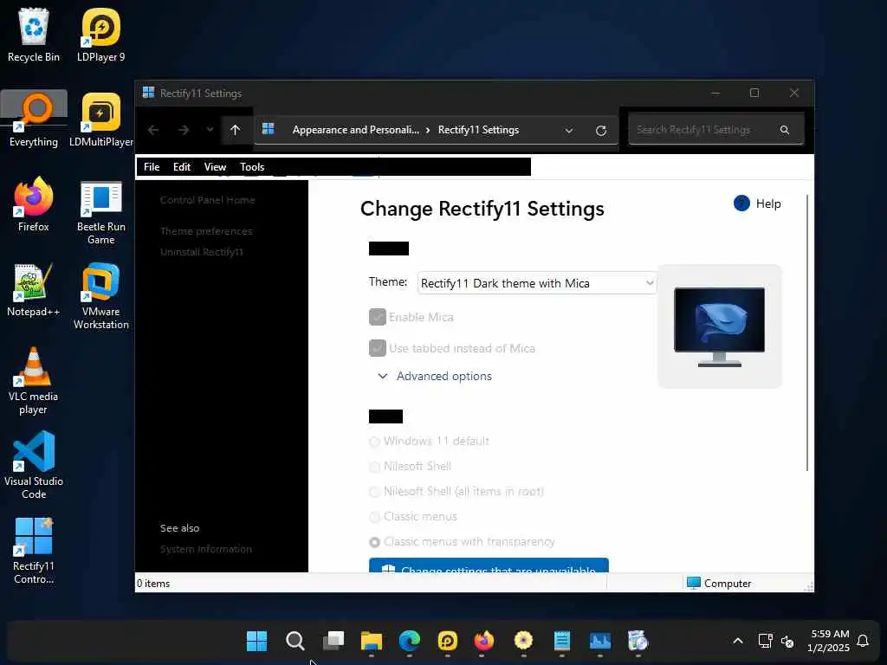Click the address bar Windows logo icon

coord(269,129)
